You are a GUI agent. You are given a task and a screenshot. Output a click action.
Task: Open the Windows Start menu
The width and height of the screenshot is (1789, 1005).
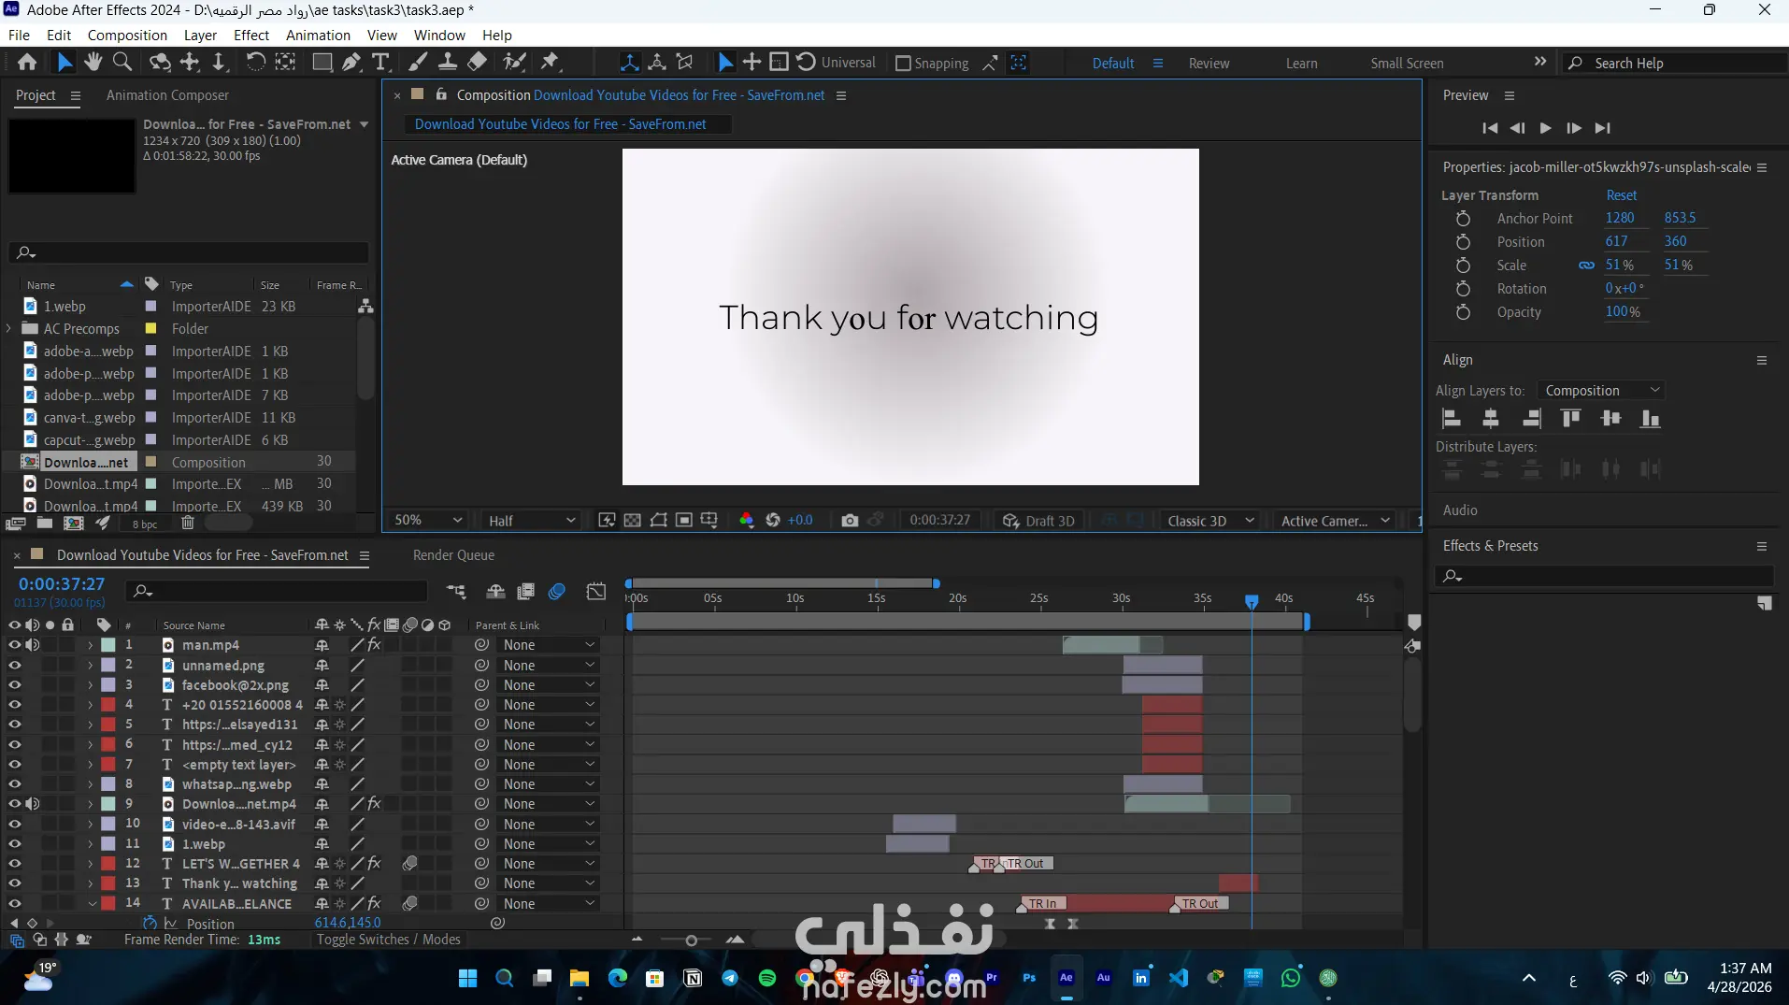point(468,978)
